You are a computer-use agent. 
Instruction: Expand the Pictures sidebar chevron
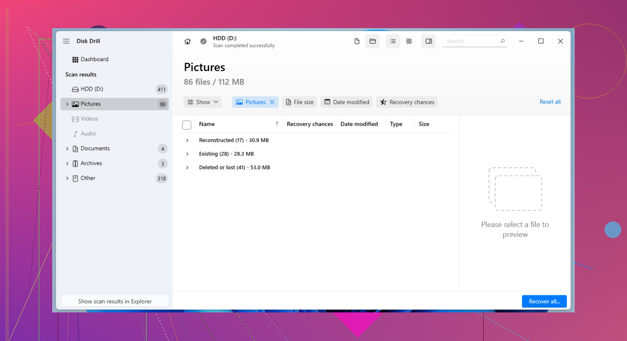[67, 104]
